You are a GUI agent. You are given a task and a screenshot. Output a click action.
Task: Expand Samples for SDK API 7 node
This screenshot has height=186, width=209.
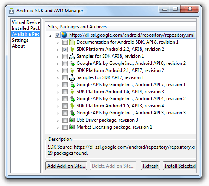pyautogui.click(x=57, y=78)
